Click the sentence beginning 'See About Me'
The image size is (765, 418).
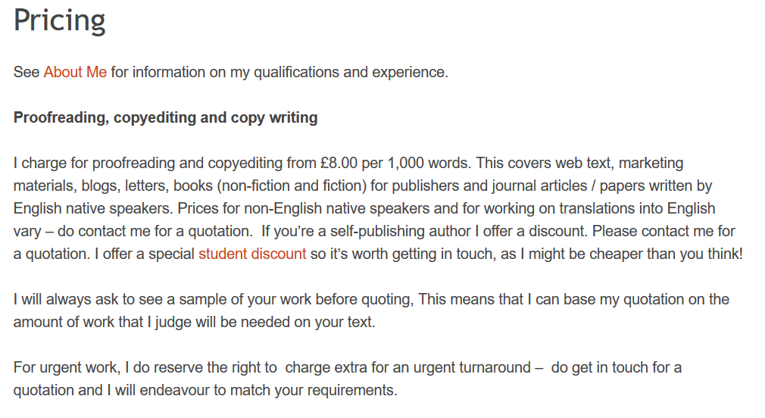pyautogui.click(x=231, y=72)
